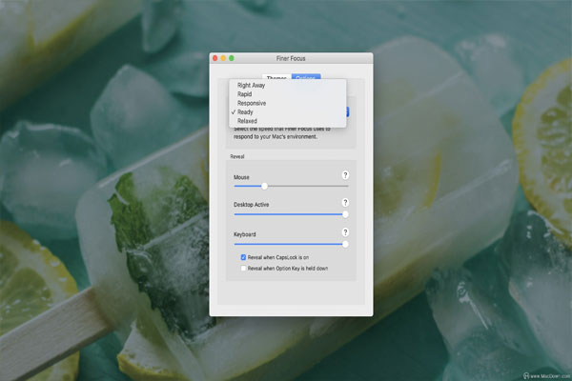Choose the Rapid speed option
572x381 pixels.
click(x=245, y=94)
